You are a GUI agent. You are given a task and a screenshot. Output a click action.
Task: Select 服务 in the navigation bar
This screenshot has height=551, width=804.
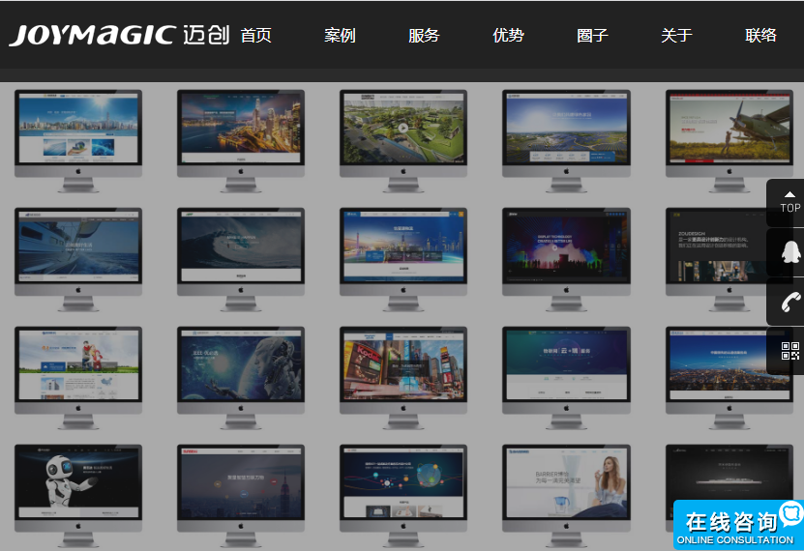tap(424, 36)
